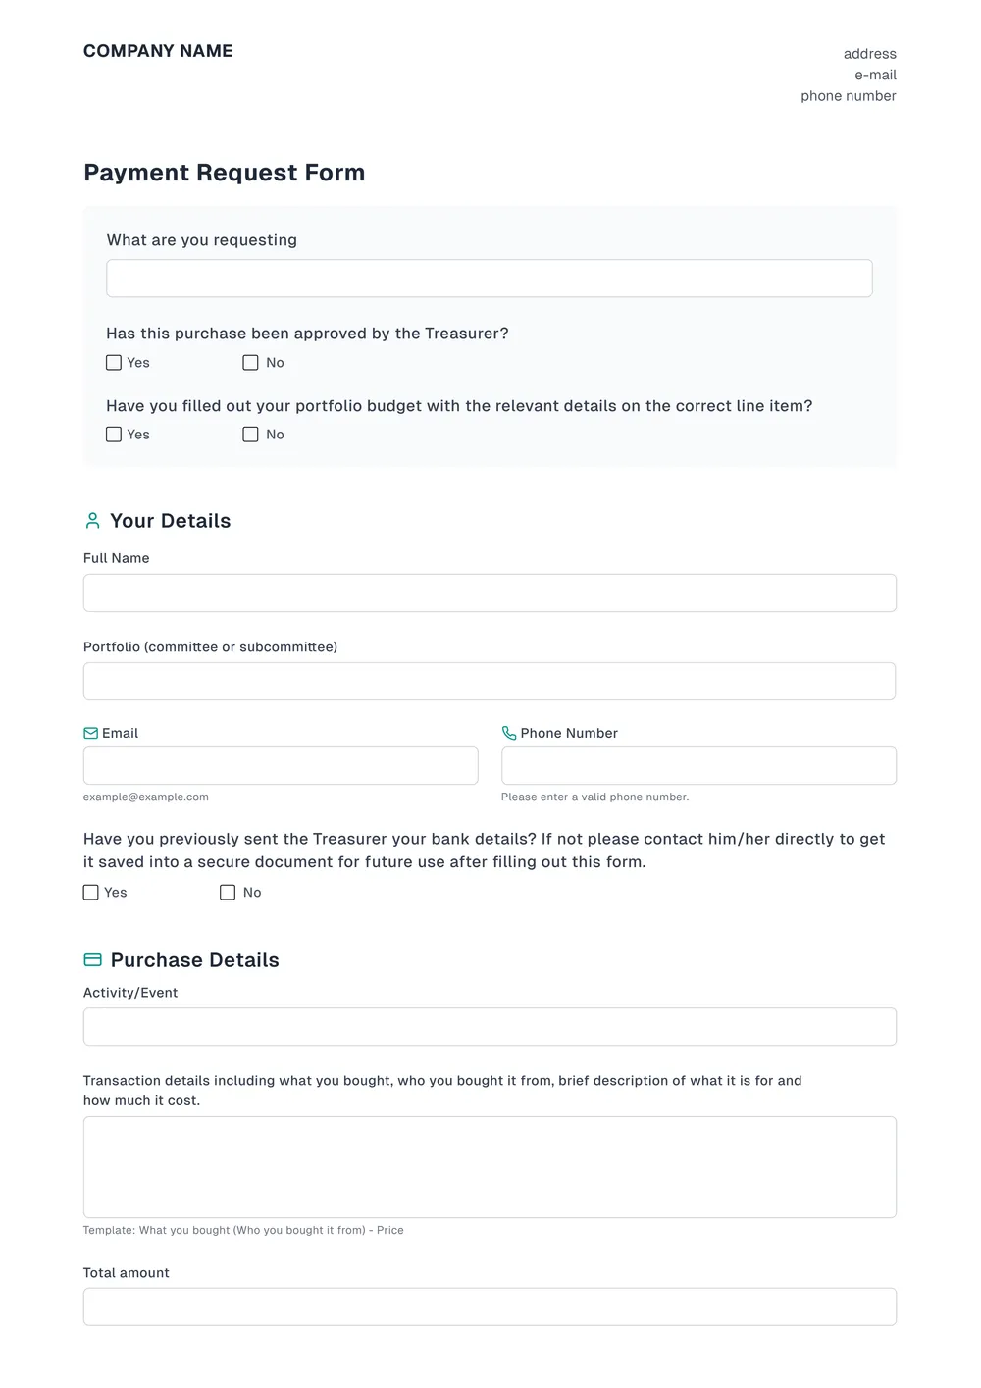Screen dimensions: 981x1388
Task: Click the phone icon beside Phone Number
Action: [509, 733]
